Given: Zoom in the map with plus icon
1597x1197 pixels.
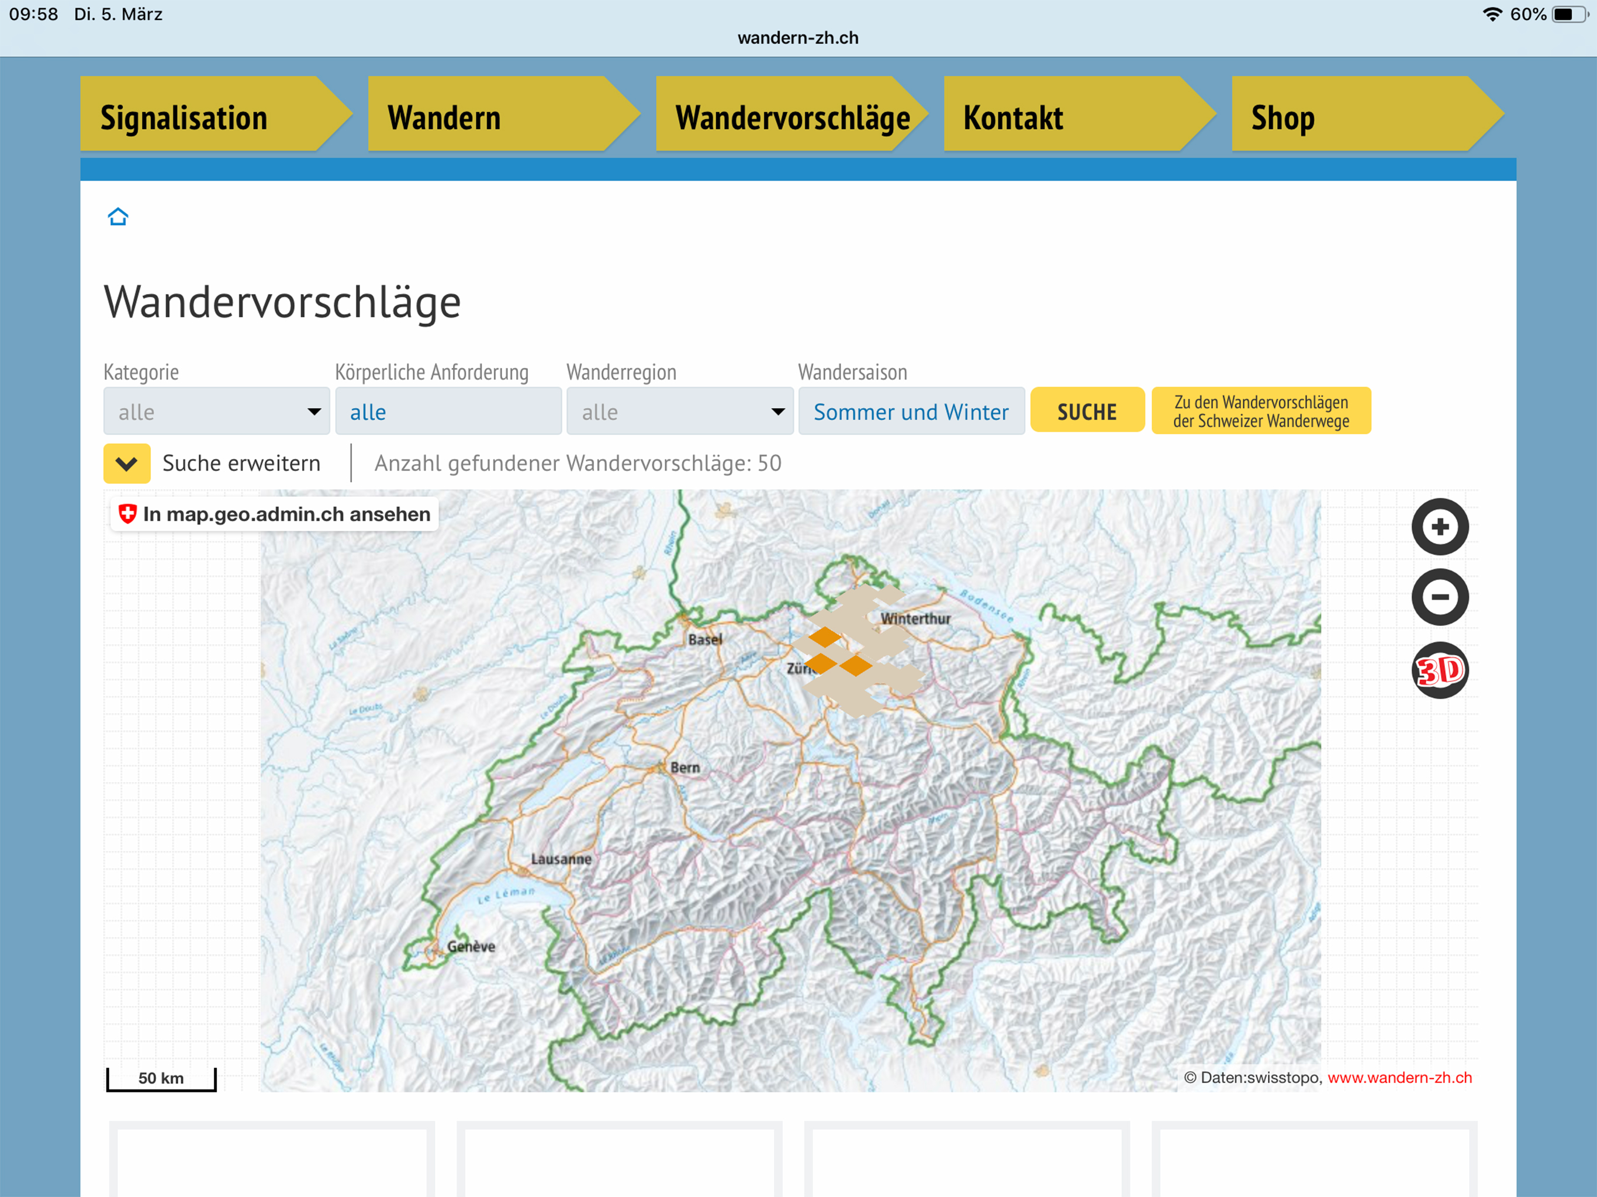Looking at the screenshot, I should point(1439,526).
